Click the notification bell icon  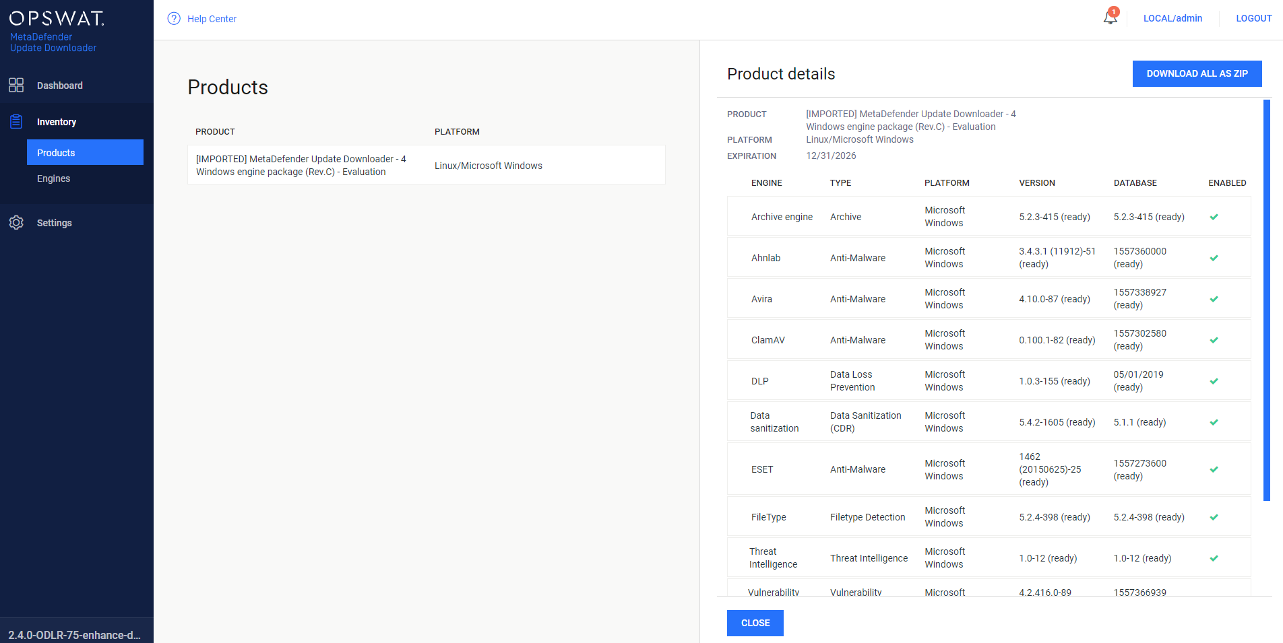(1110, 18)
